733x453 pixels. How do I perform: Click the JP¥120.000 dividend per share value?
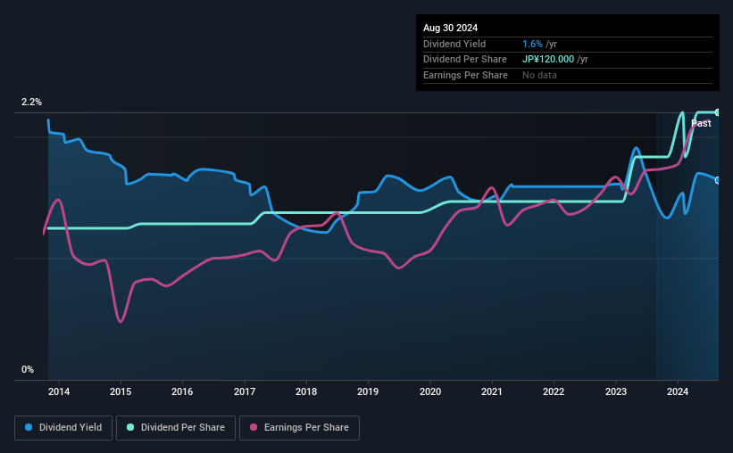[x=548, y=60]
